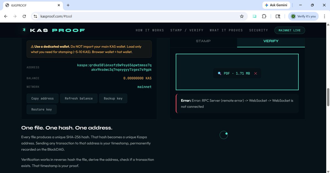Click the ADDRESS label
This screenshot has height=173, width=330.
coord(33,67)
